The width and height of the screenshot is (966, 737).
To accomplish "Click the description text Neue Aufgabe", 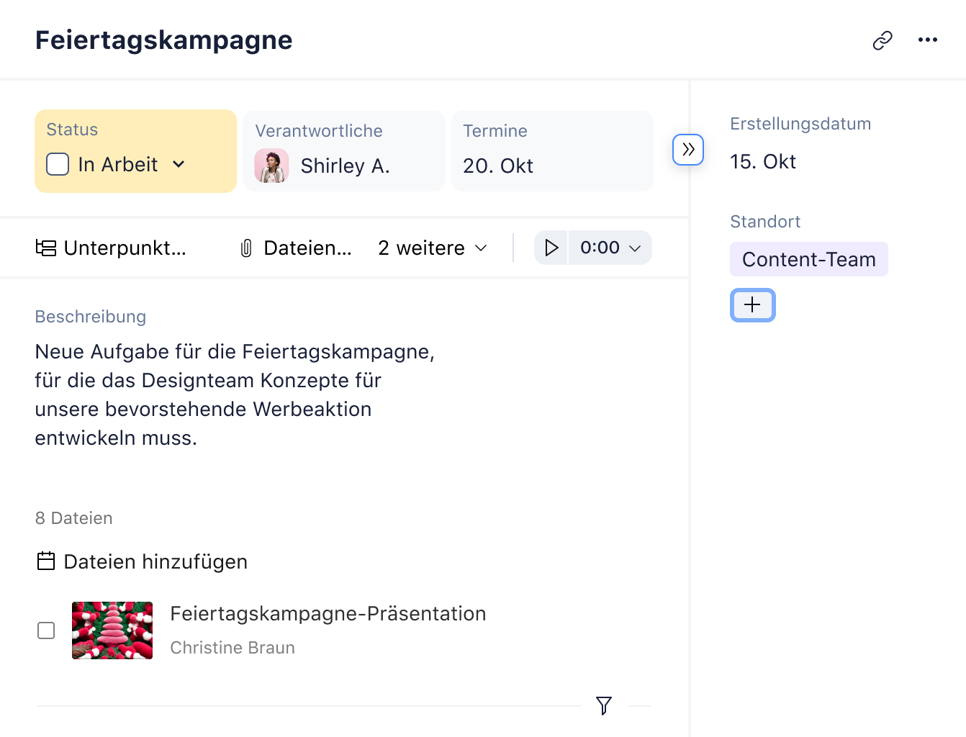I will (235, 394).
